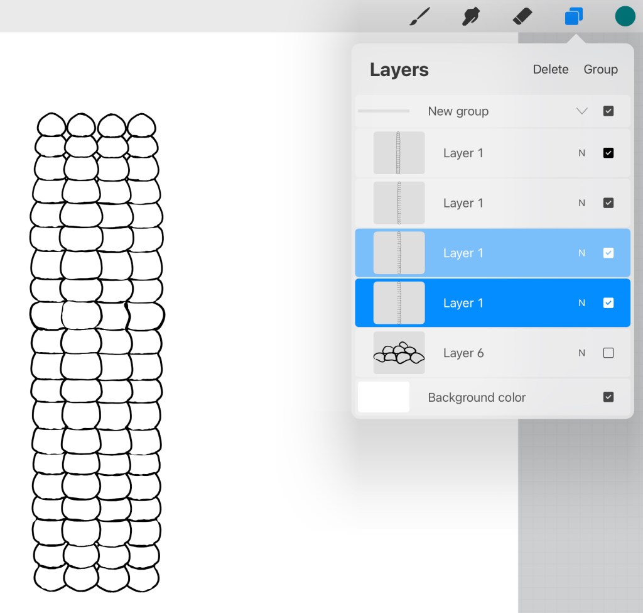Hide the light blue highlighted Layer 1
Screen dimensions: 643x613
click(608, 253)
